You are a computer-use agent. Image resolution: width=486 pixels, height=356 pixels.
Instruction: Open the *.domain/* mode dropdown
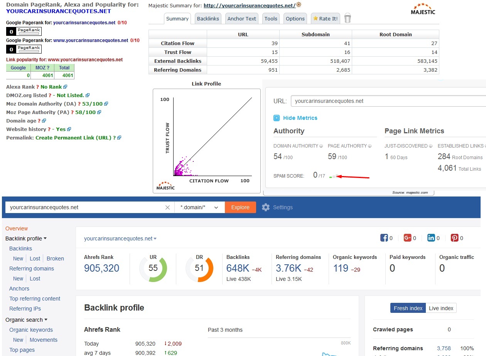[199, 207]
